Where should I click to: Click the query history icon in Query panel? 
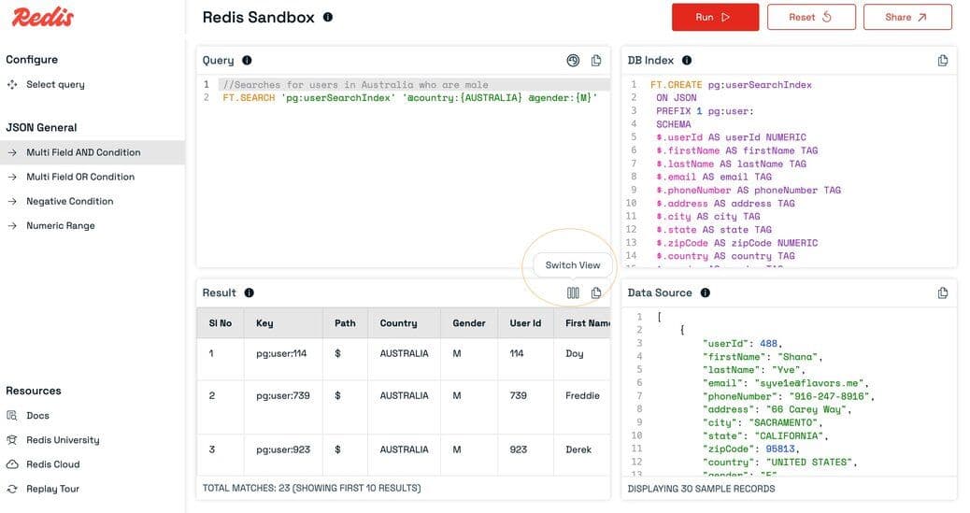(573, 61)
